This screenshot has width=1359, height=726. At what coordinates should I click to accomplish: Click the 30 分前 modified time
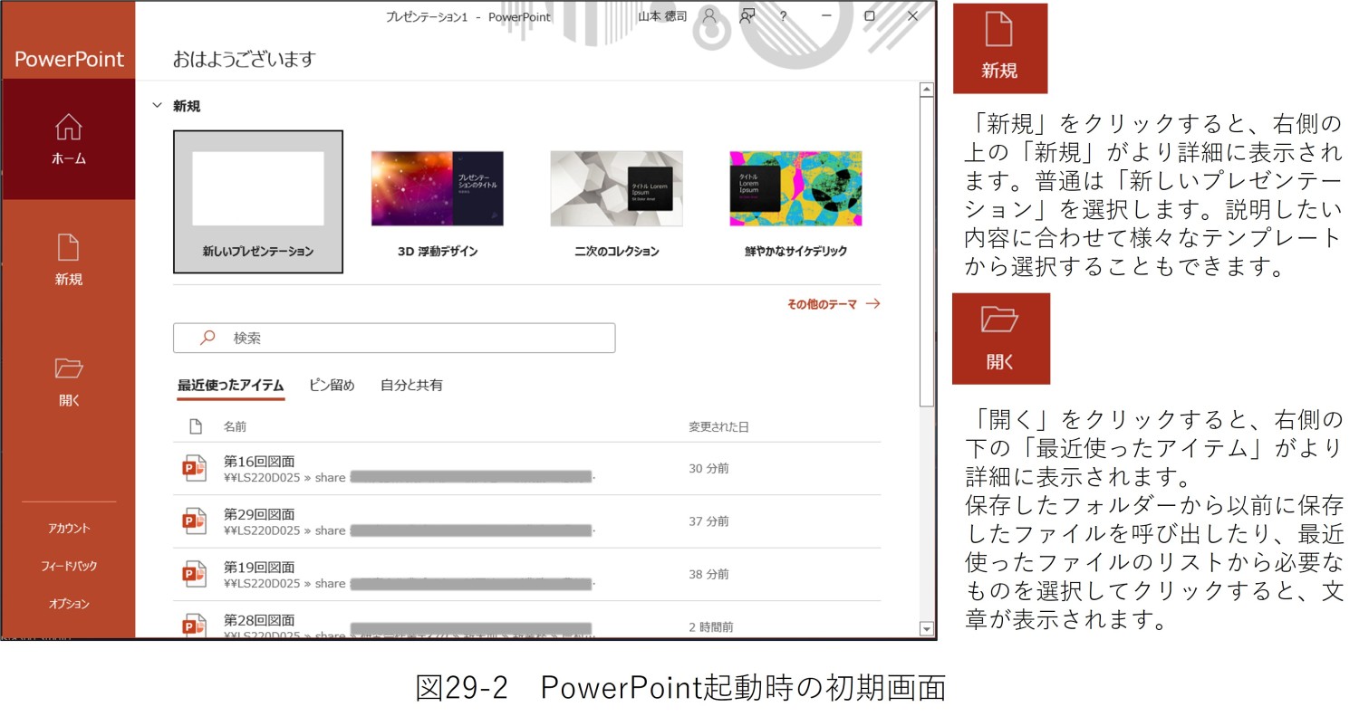[x=708, y=469]
